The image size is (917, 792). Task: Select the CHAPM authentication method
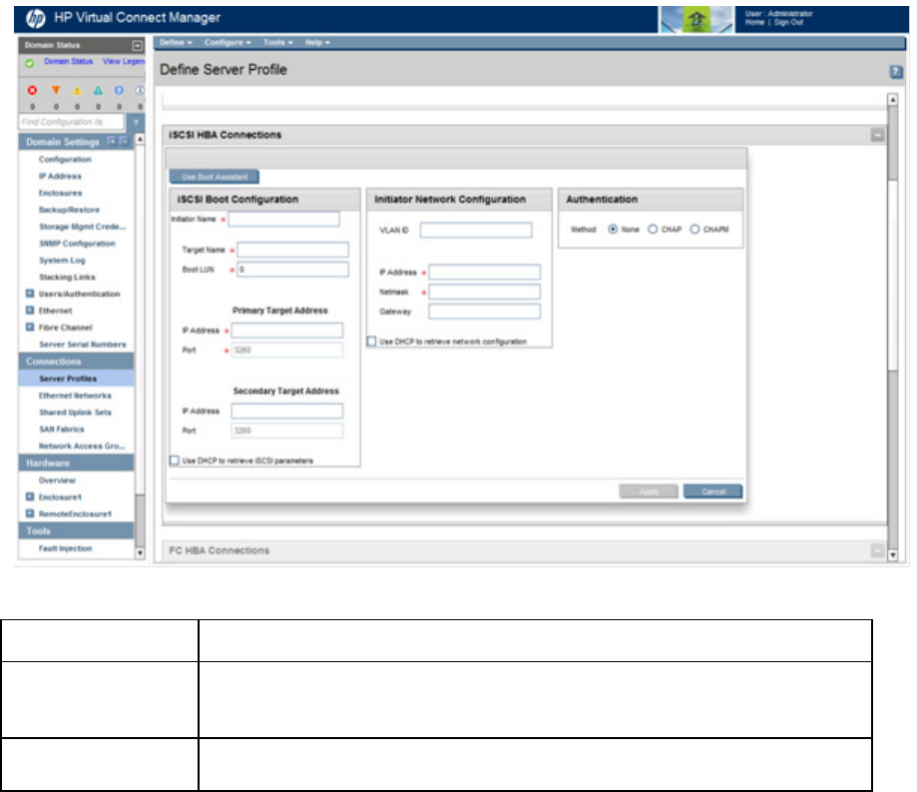coord(695,230)
